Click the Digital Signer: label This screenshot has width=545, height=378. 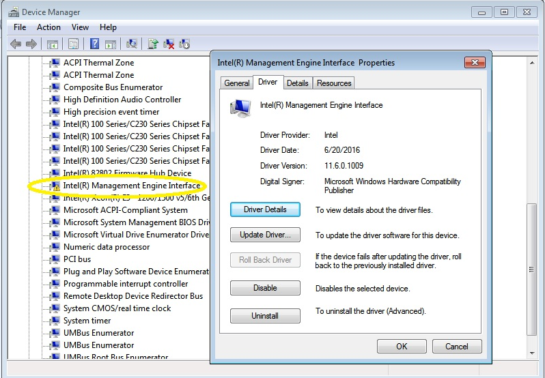tap(282, 181)
